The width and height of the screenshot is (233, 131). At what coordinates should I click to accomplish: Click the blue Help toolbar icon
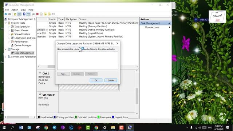tap(24, 14)
